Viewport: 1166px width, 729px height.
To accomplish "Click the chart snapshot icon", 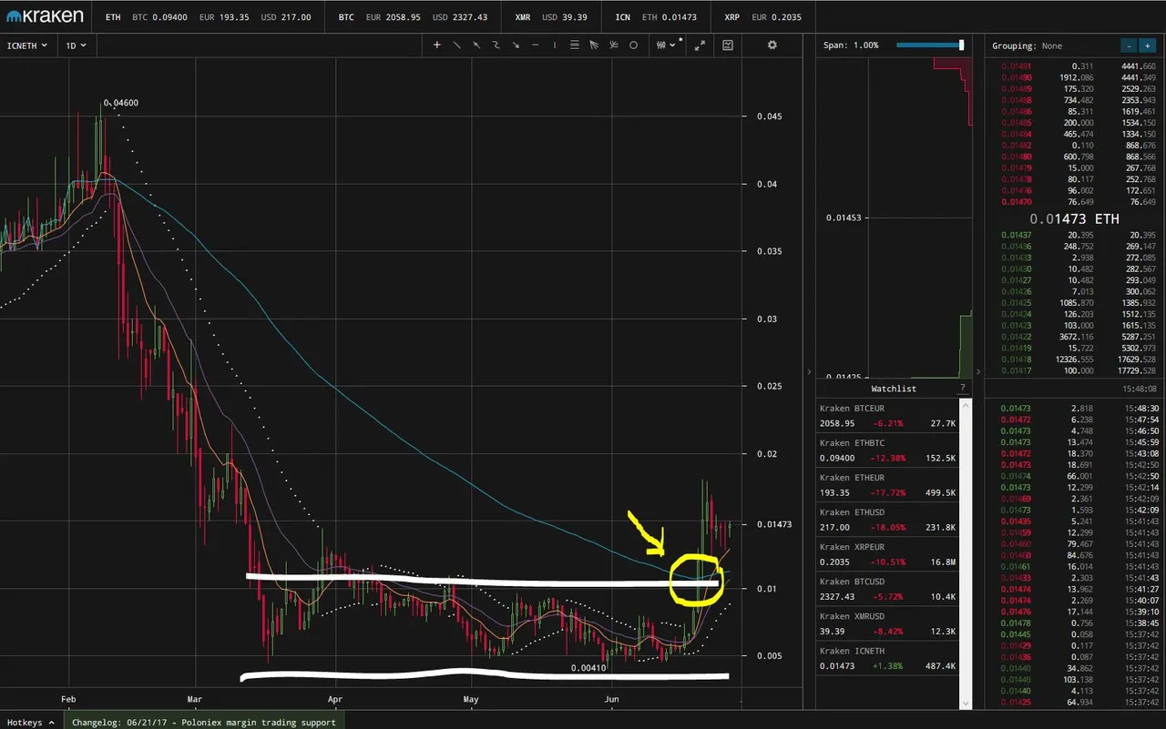I will pos(728,45).
